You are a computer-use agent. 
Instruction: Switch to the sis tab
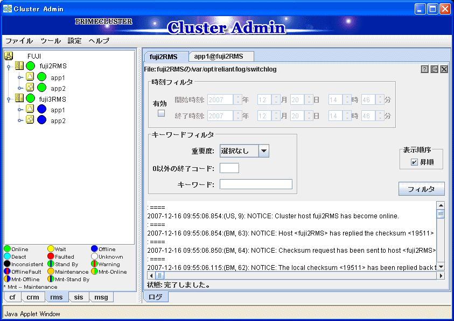click(x=79, y=297)
